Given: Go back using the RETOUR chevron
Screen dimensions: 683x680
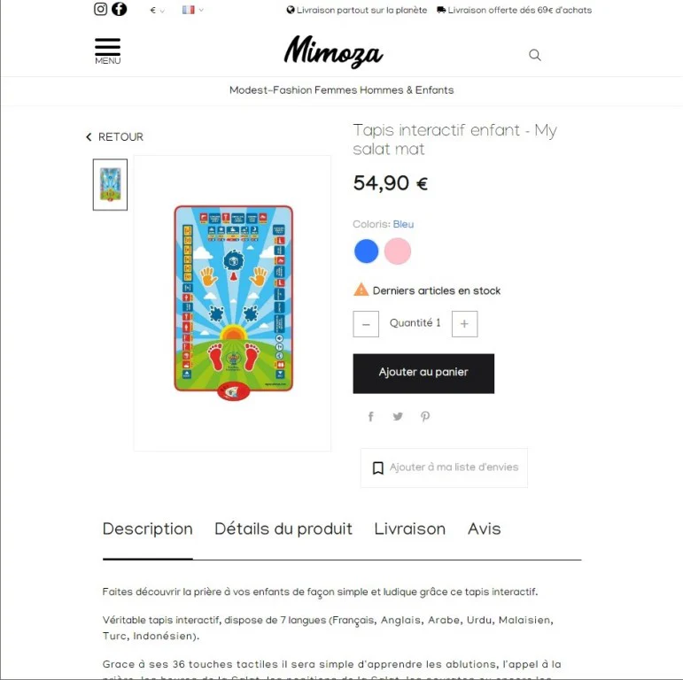Looking at the screenshot, I should 89,136.
